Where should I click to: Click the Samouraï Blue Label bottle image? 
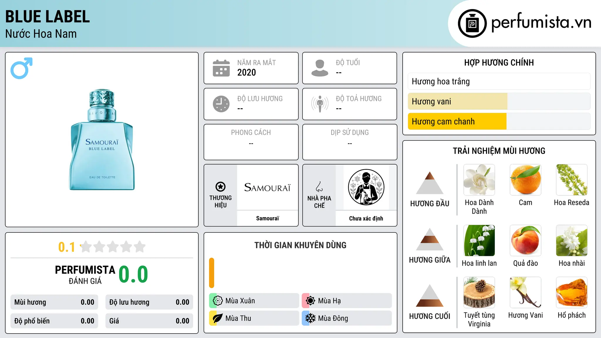pyautogui.click(x=102, y=140)
